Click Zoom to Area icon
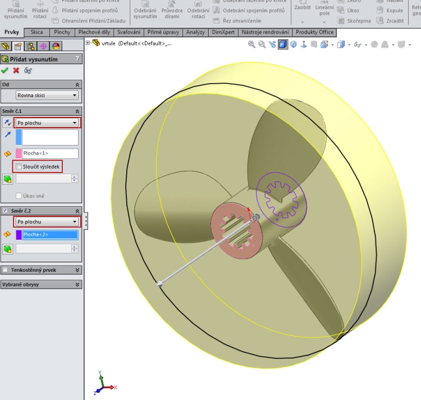Screen dimensions: 421x400 tap(262, 44)
